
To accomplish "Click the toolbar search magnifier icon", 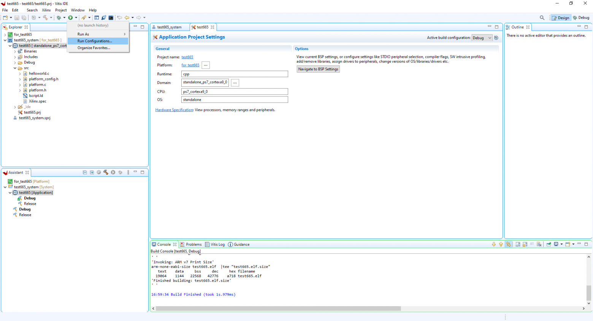I will (542, 17).
